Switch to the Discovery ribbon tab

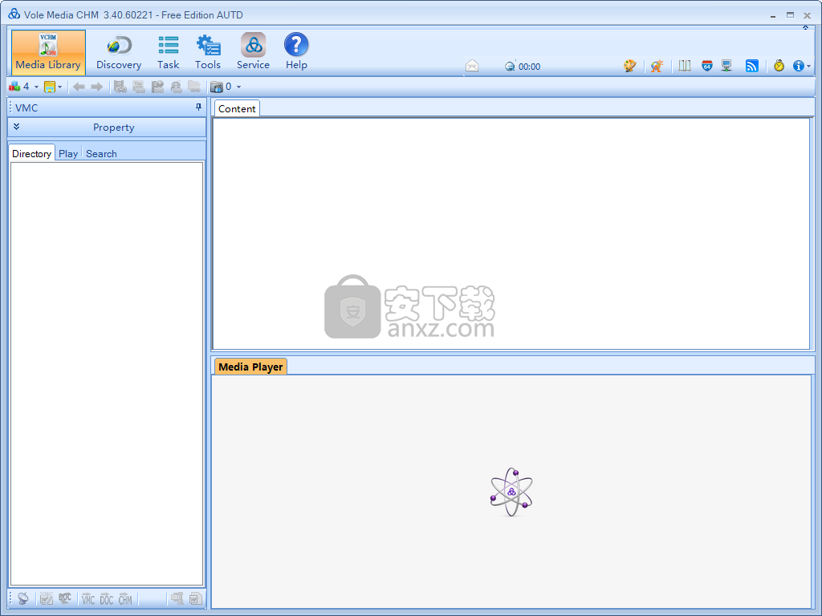[119, 52]
